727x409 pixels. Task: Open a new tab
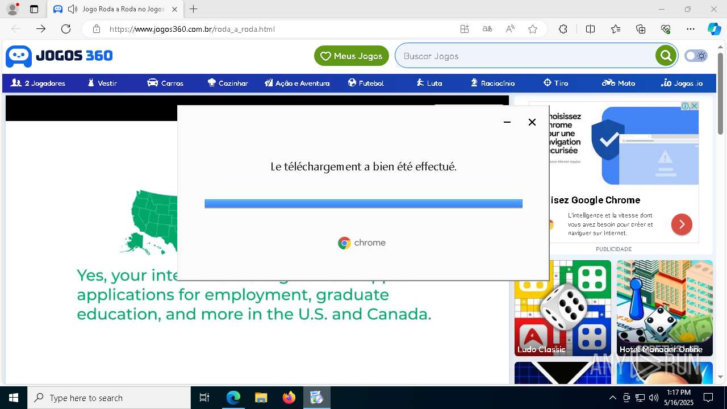click(194, 9)
